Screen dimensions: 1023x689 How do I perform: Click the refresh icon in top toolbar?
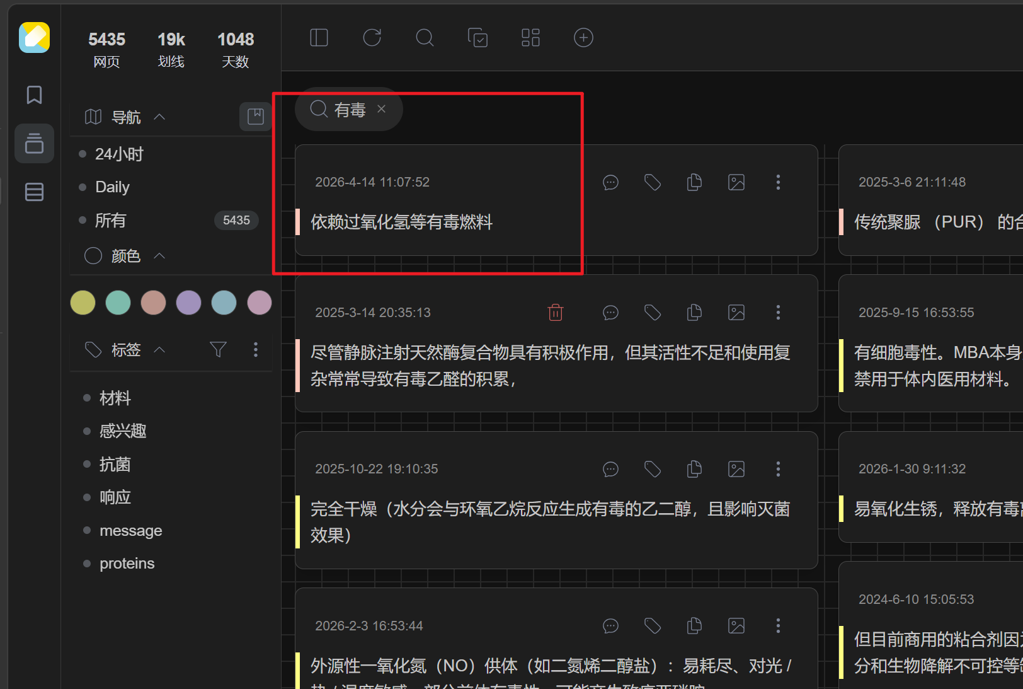pyautogui.click(x=372, y=38)
